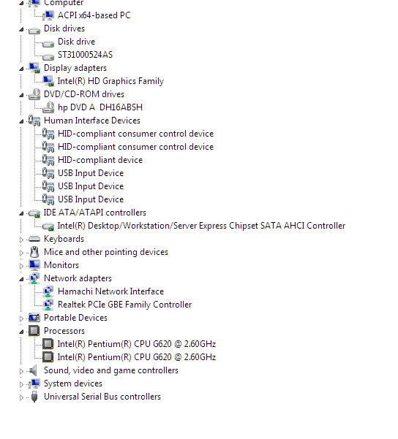Collapse the Network adapters node
The image size is (398, 439).
tap(21, 280)
